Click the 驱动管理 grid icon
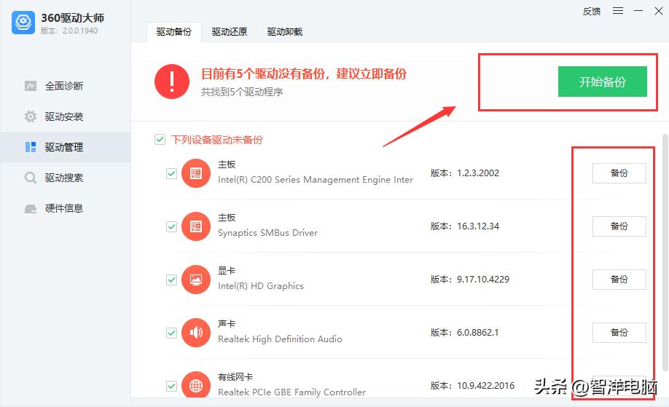 tap(31, 147)
